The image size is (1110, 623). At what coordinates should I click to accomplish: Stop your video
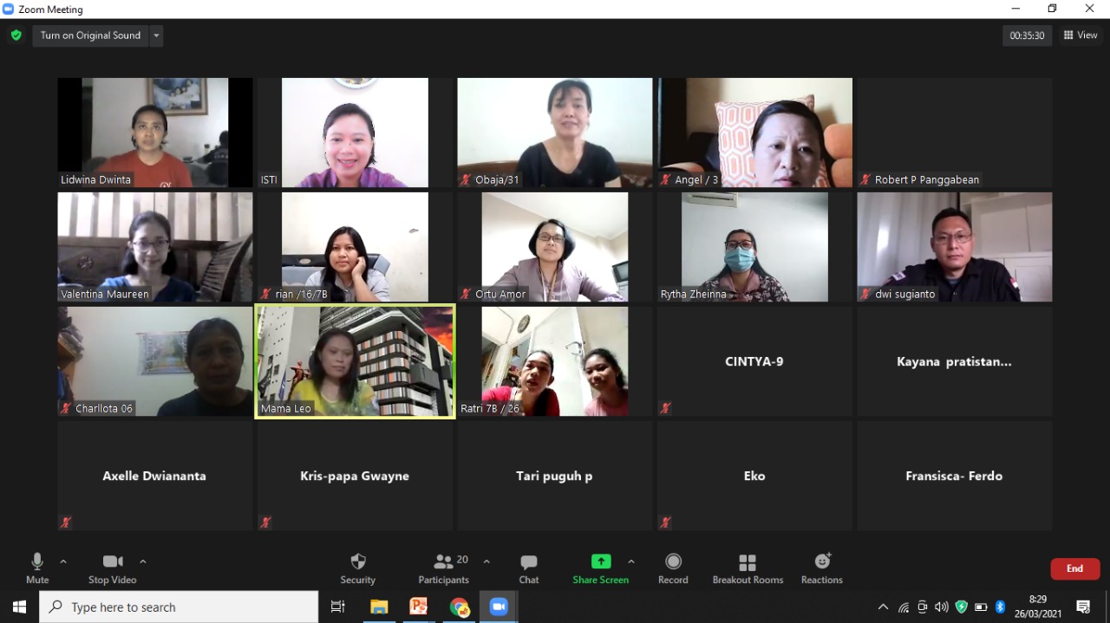[x=113, y=568]
